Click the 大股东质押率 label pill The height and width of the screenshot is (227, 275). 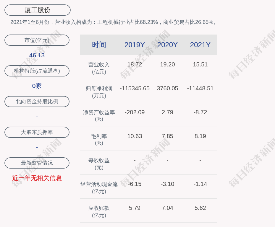coord(37,132)
